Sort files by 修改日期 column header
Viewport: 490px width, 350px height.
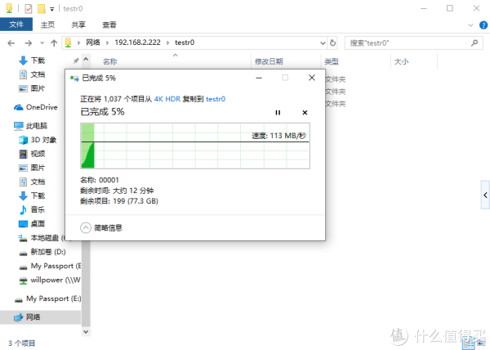coord(269,61)
